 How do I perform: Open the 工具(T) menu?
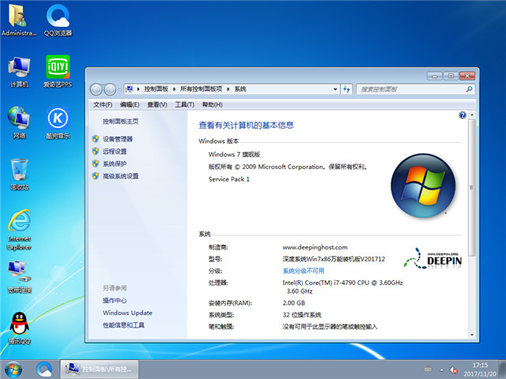184,105
